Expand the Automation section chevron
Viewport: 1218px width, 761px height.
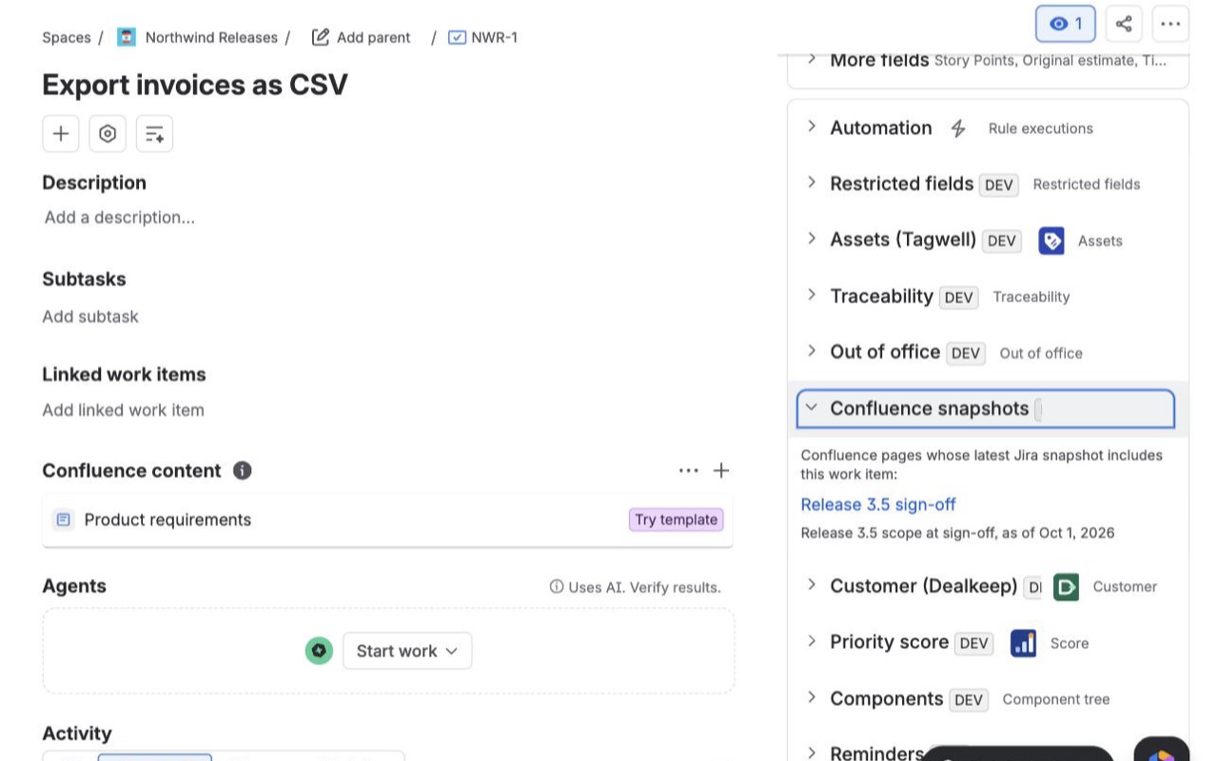(x=812, y=127)
